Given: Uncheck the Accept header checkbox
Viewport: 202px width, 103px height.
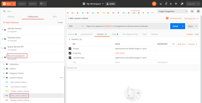Looking at the screenshot, I should pos(70,49).
